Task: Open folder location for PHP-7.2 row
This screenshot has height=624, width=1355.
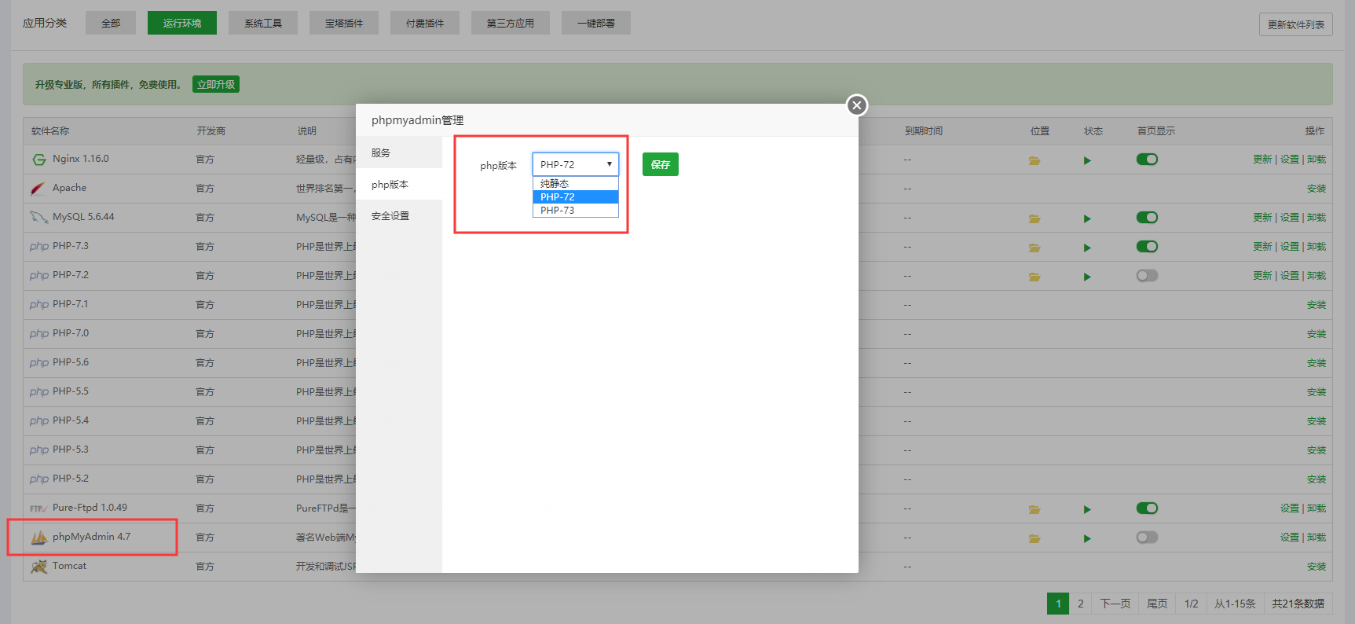Action: pos(1035,277)
